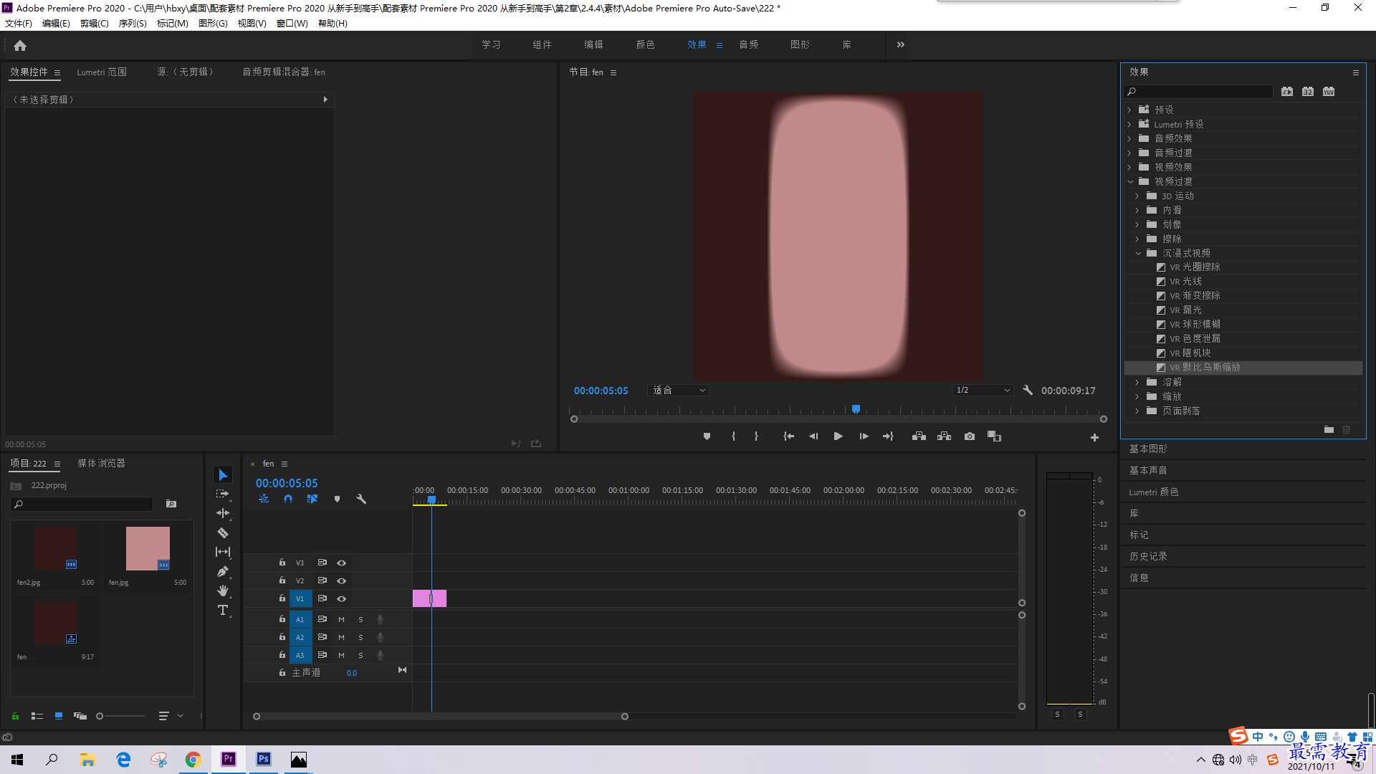Screen dimensions: 1376x774
Task: Click the comparison view icon in program monitor
Action: pyautogui.click(x=994, y=436)
